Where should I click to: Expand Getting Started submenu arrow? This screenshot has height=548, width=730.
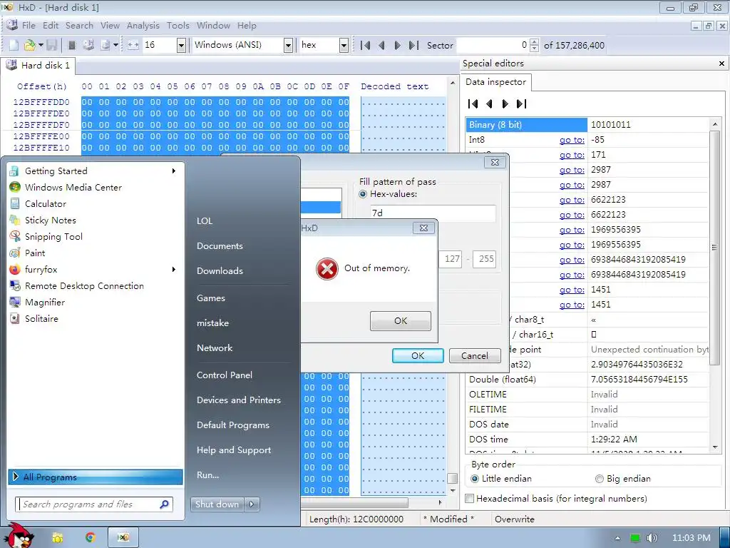[174, 171]
